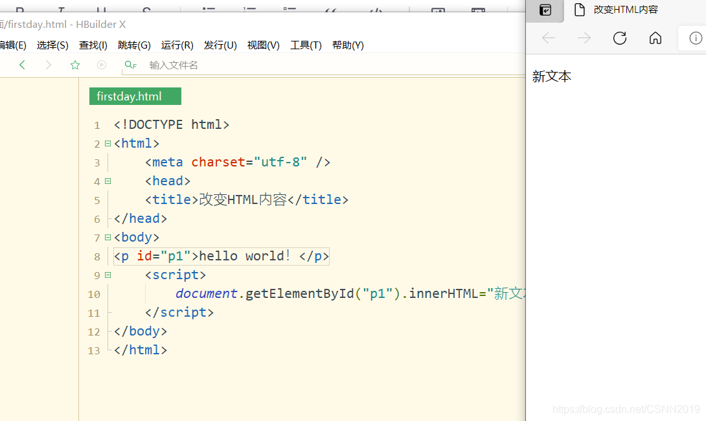The height and width of the screenshot is (421, 706).
Task: Click line number 13 in the gutter
Action: tap(94, 351)
